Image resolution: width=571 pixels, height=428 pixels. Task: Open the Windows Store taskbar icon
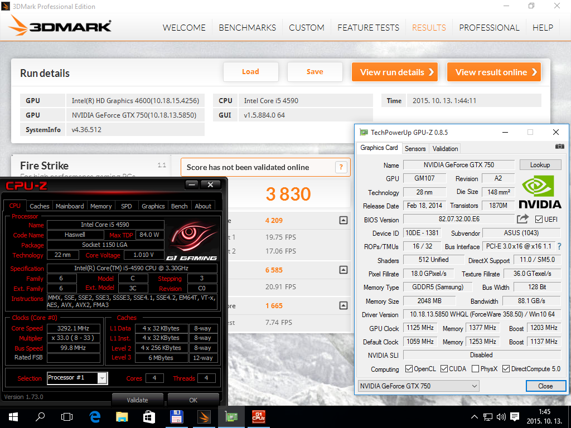(149, 417)
